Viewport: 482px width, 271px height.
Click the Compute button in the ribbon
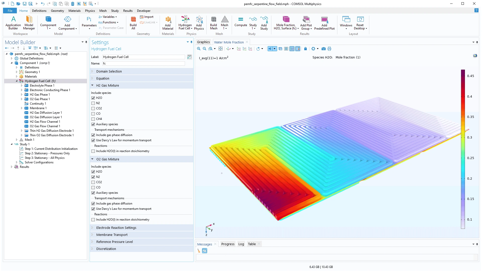tap(240, 22)
